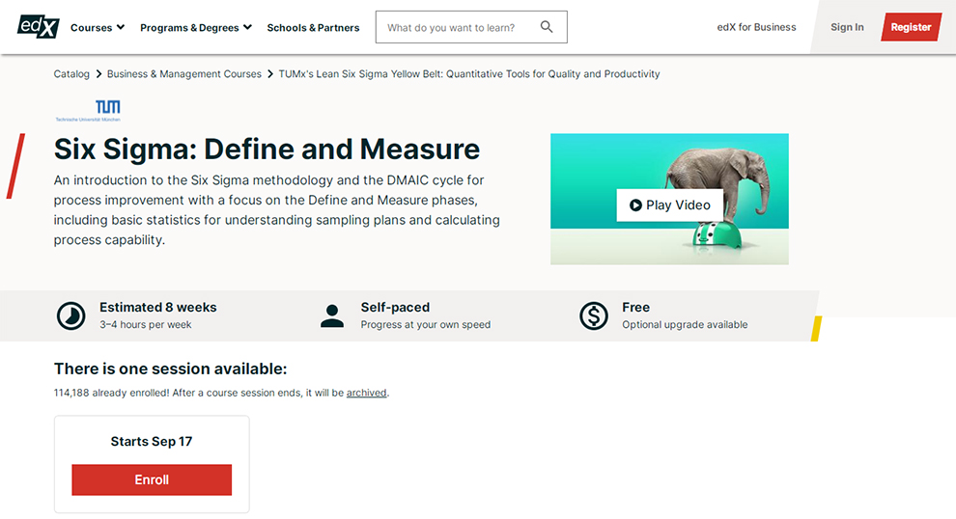Click the person icon beside Self-paced
The image size is (956, 519).
(331, 316)
